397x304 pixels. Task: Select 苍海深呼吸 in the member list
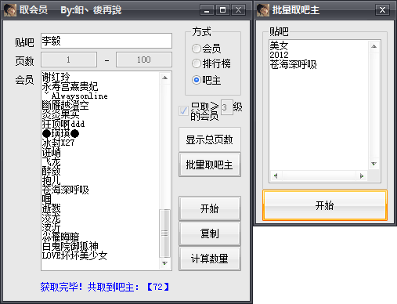pos(66,190)
